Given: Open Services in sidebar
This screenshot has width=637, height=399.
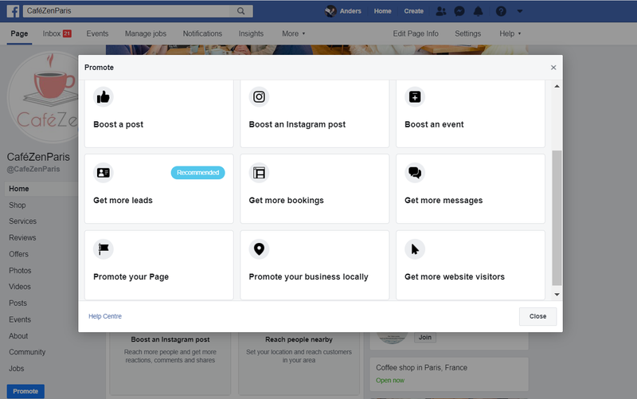Looking at the screenshot, I should coord(22,221).
